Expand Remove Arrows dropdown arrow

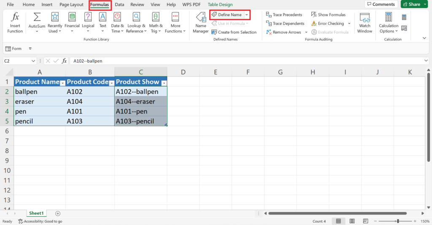point(306,32)
